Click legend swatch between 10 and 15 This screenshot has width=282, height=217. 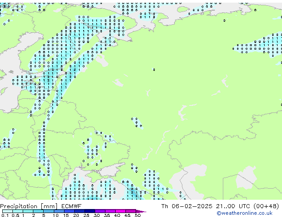click(x=59, y=211)
